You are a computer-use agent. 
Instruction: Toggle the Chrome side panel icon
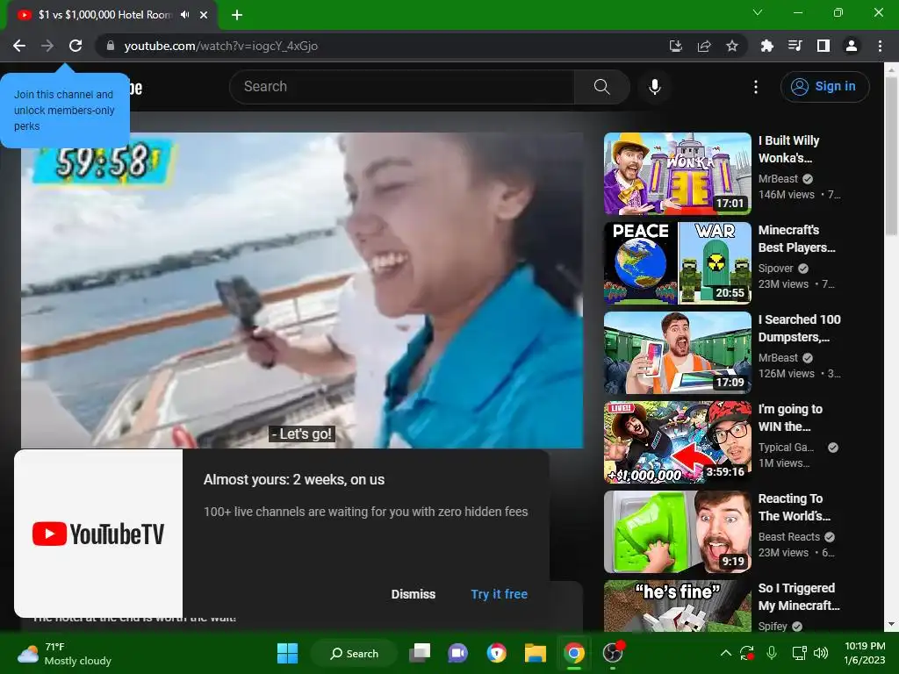pos(823,46)
